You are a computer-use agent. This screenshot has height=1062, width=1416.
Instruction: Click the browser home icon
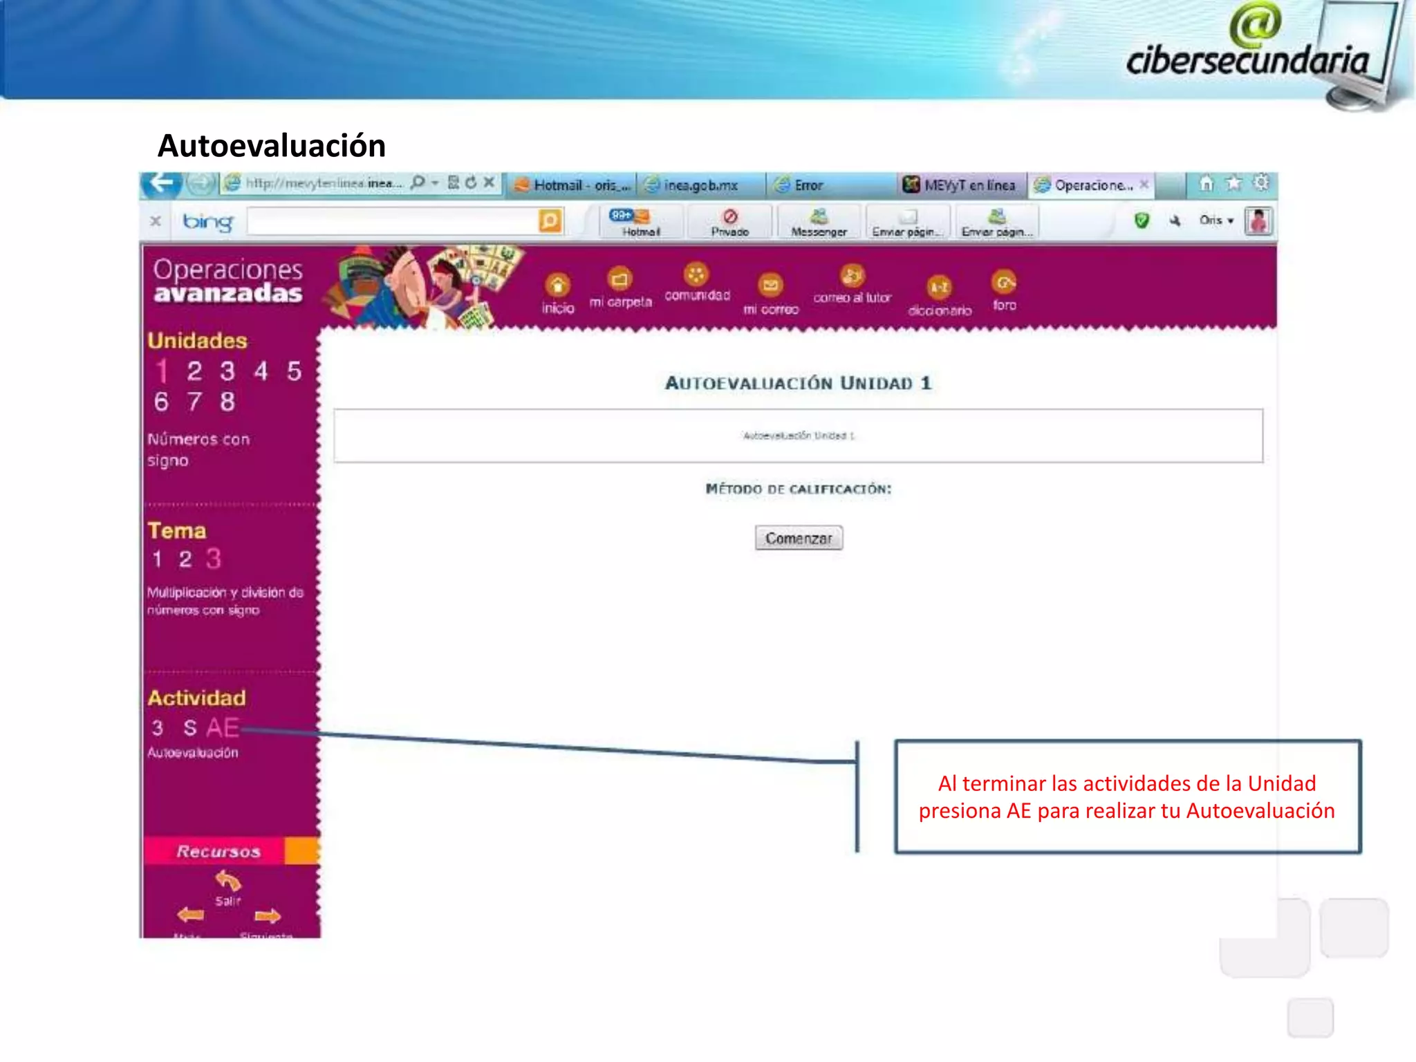tap(1207, 183)
